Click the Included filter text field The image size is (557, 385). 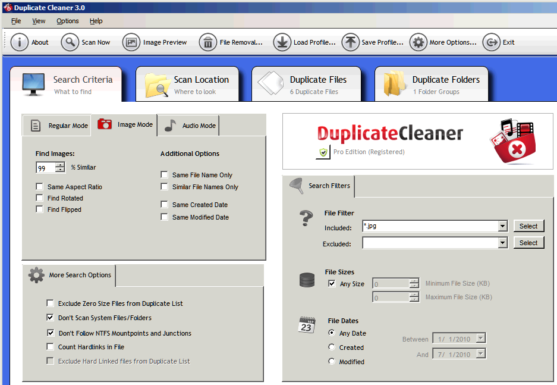tap(430, 226)
